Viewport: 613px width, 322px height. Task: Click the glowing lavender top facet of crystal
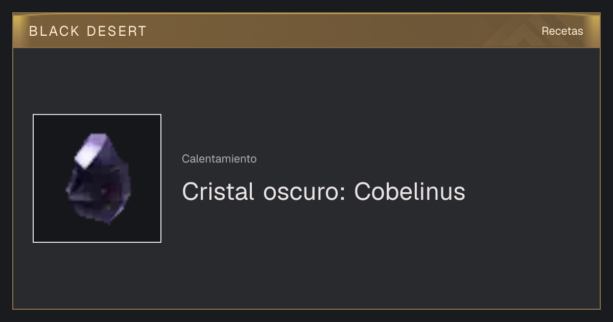(93, 148)
